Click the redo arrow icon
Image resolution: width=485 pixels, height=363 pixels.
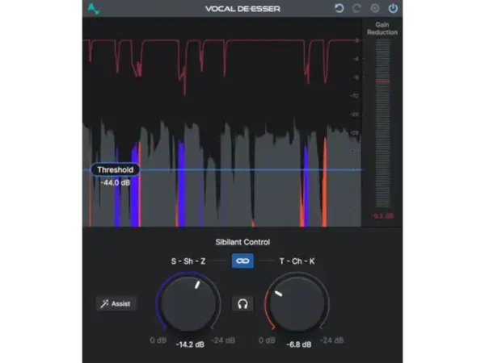coord(356,8)
